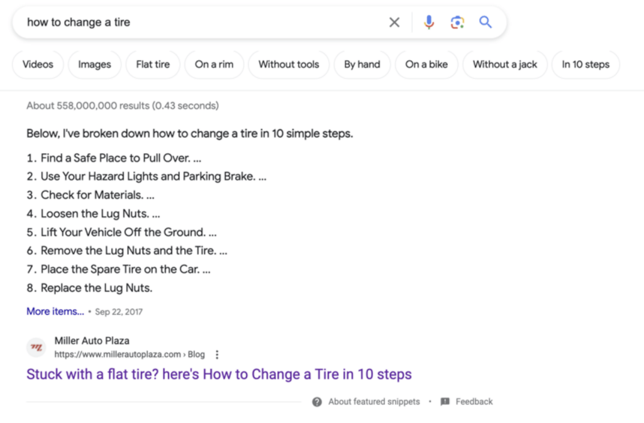The image size is (644, 423).
Task: Click inside the search query field
Action: click(189, 22)
